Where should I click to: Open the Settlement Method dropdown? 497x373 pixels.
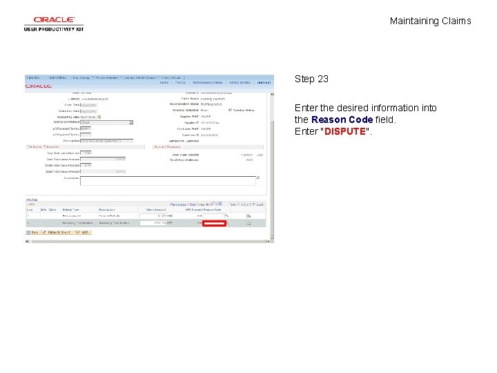point(106,122)
